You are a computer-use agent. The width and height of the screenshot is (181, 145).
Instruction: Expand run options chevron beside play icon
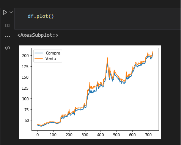click(x=11, y=12)
